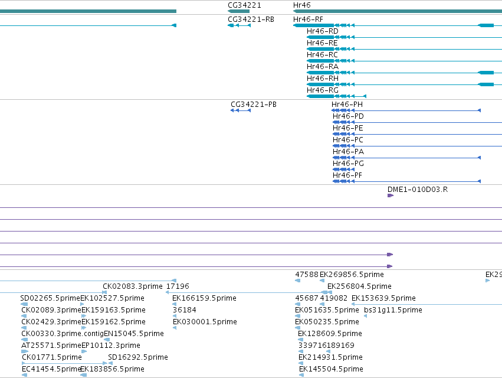Viewport: 502px width, 378px height.
Task: Select the EK128609.5prime EST label
Action: point(330,334)
